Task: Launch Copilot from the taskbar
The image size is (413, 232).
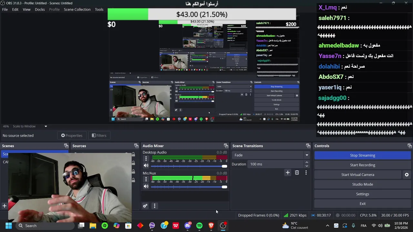Action: click(x=116, y=226)
